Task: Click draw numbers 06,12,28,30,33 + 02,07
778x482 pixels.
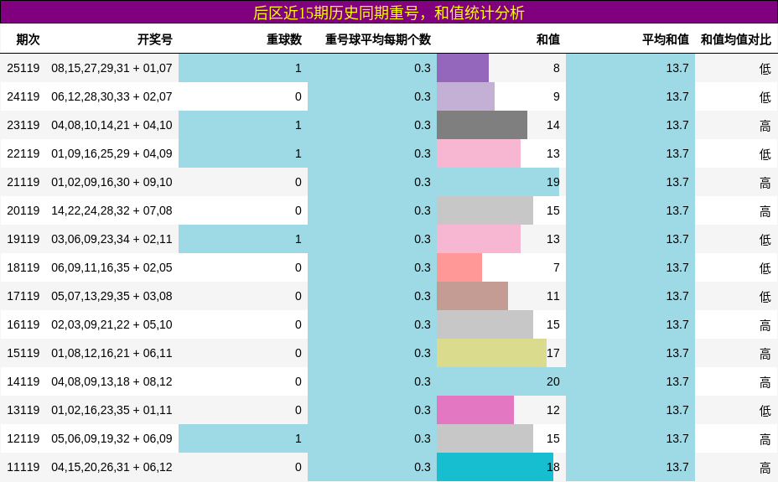Action: (x=112, y=96)
